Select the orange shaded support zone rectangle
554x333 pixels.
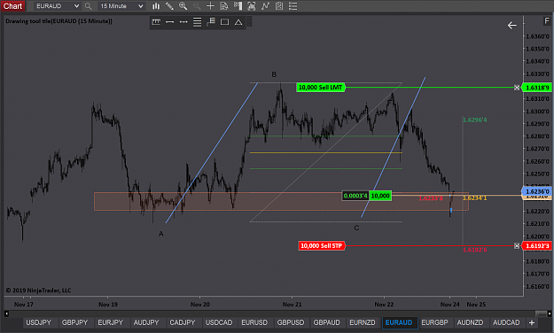click(x=281, y=202)
